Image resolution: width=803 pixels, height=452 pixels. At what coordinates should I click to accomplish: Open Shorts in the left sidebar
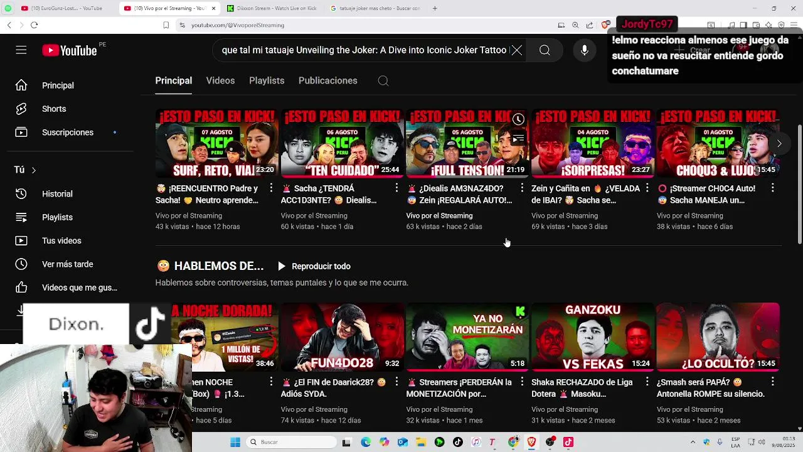point(54,109)
